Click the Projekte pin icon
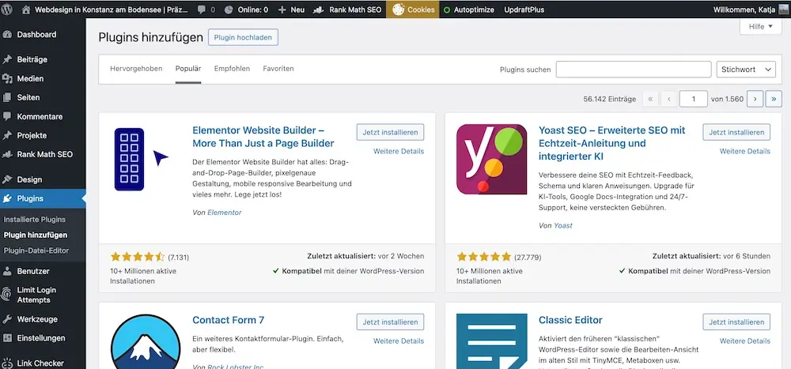791x369 pixels. point(7,136)
